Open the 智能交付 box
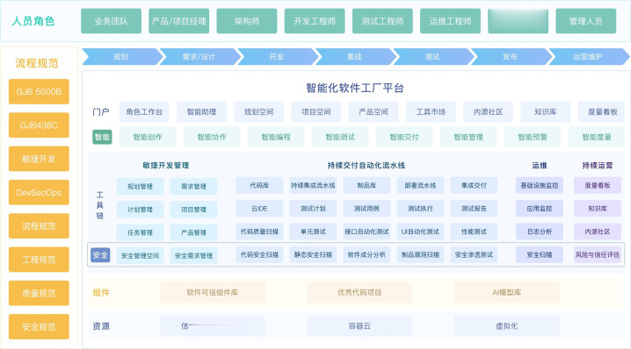 (404, 137)
